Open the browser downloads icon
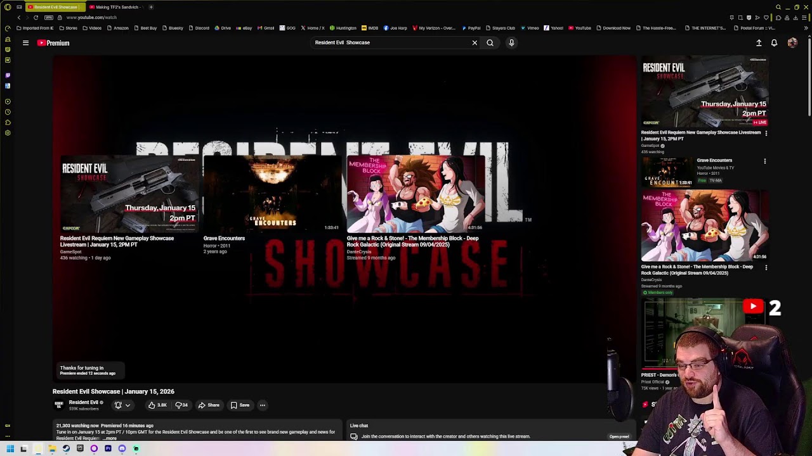Viewport: 812px width, 456px height. pyautogui.click(x=796, y=18)
